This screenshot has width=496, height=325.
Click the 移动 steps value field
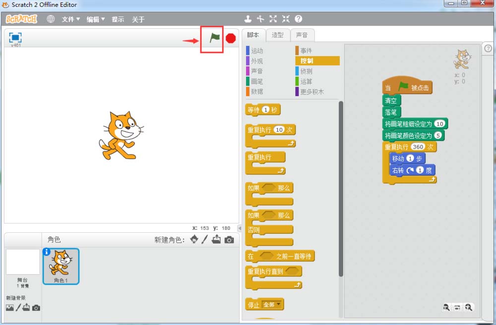tap(410, 158)
